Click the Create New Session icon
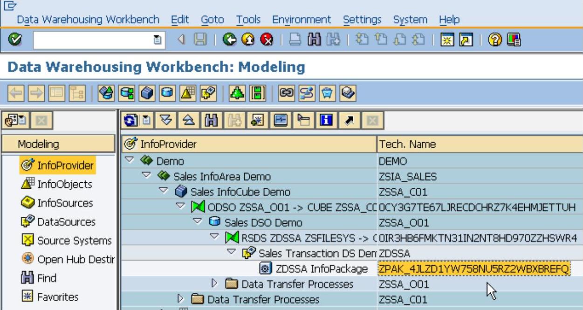This screenshot has width=583, height=310. click(x=447, y=40)
